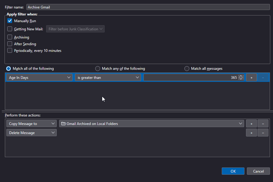The width and height of the screenshot is (273, 182).
Task: Click the Age In Days value spinner arrows
Action: point(241,77)
